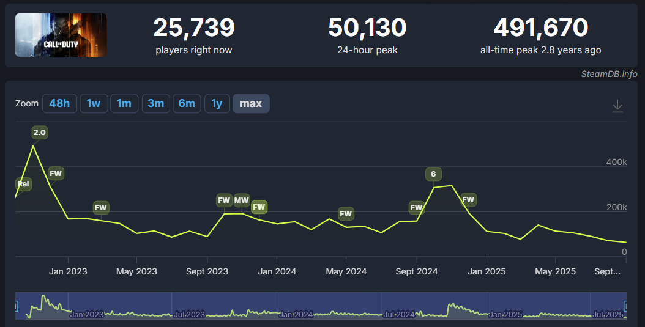This screenshot has width=645, height=327.
Task: Click the May 2025 axis label
Action: 555,271
